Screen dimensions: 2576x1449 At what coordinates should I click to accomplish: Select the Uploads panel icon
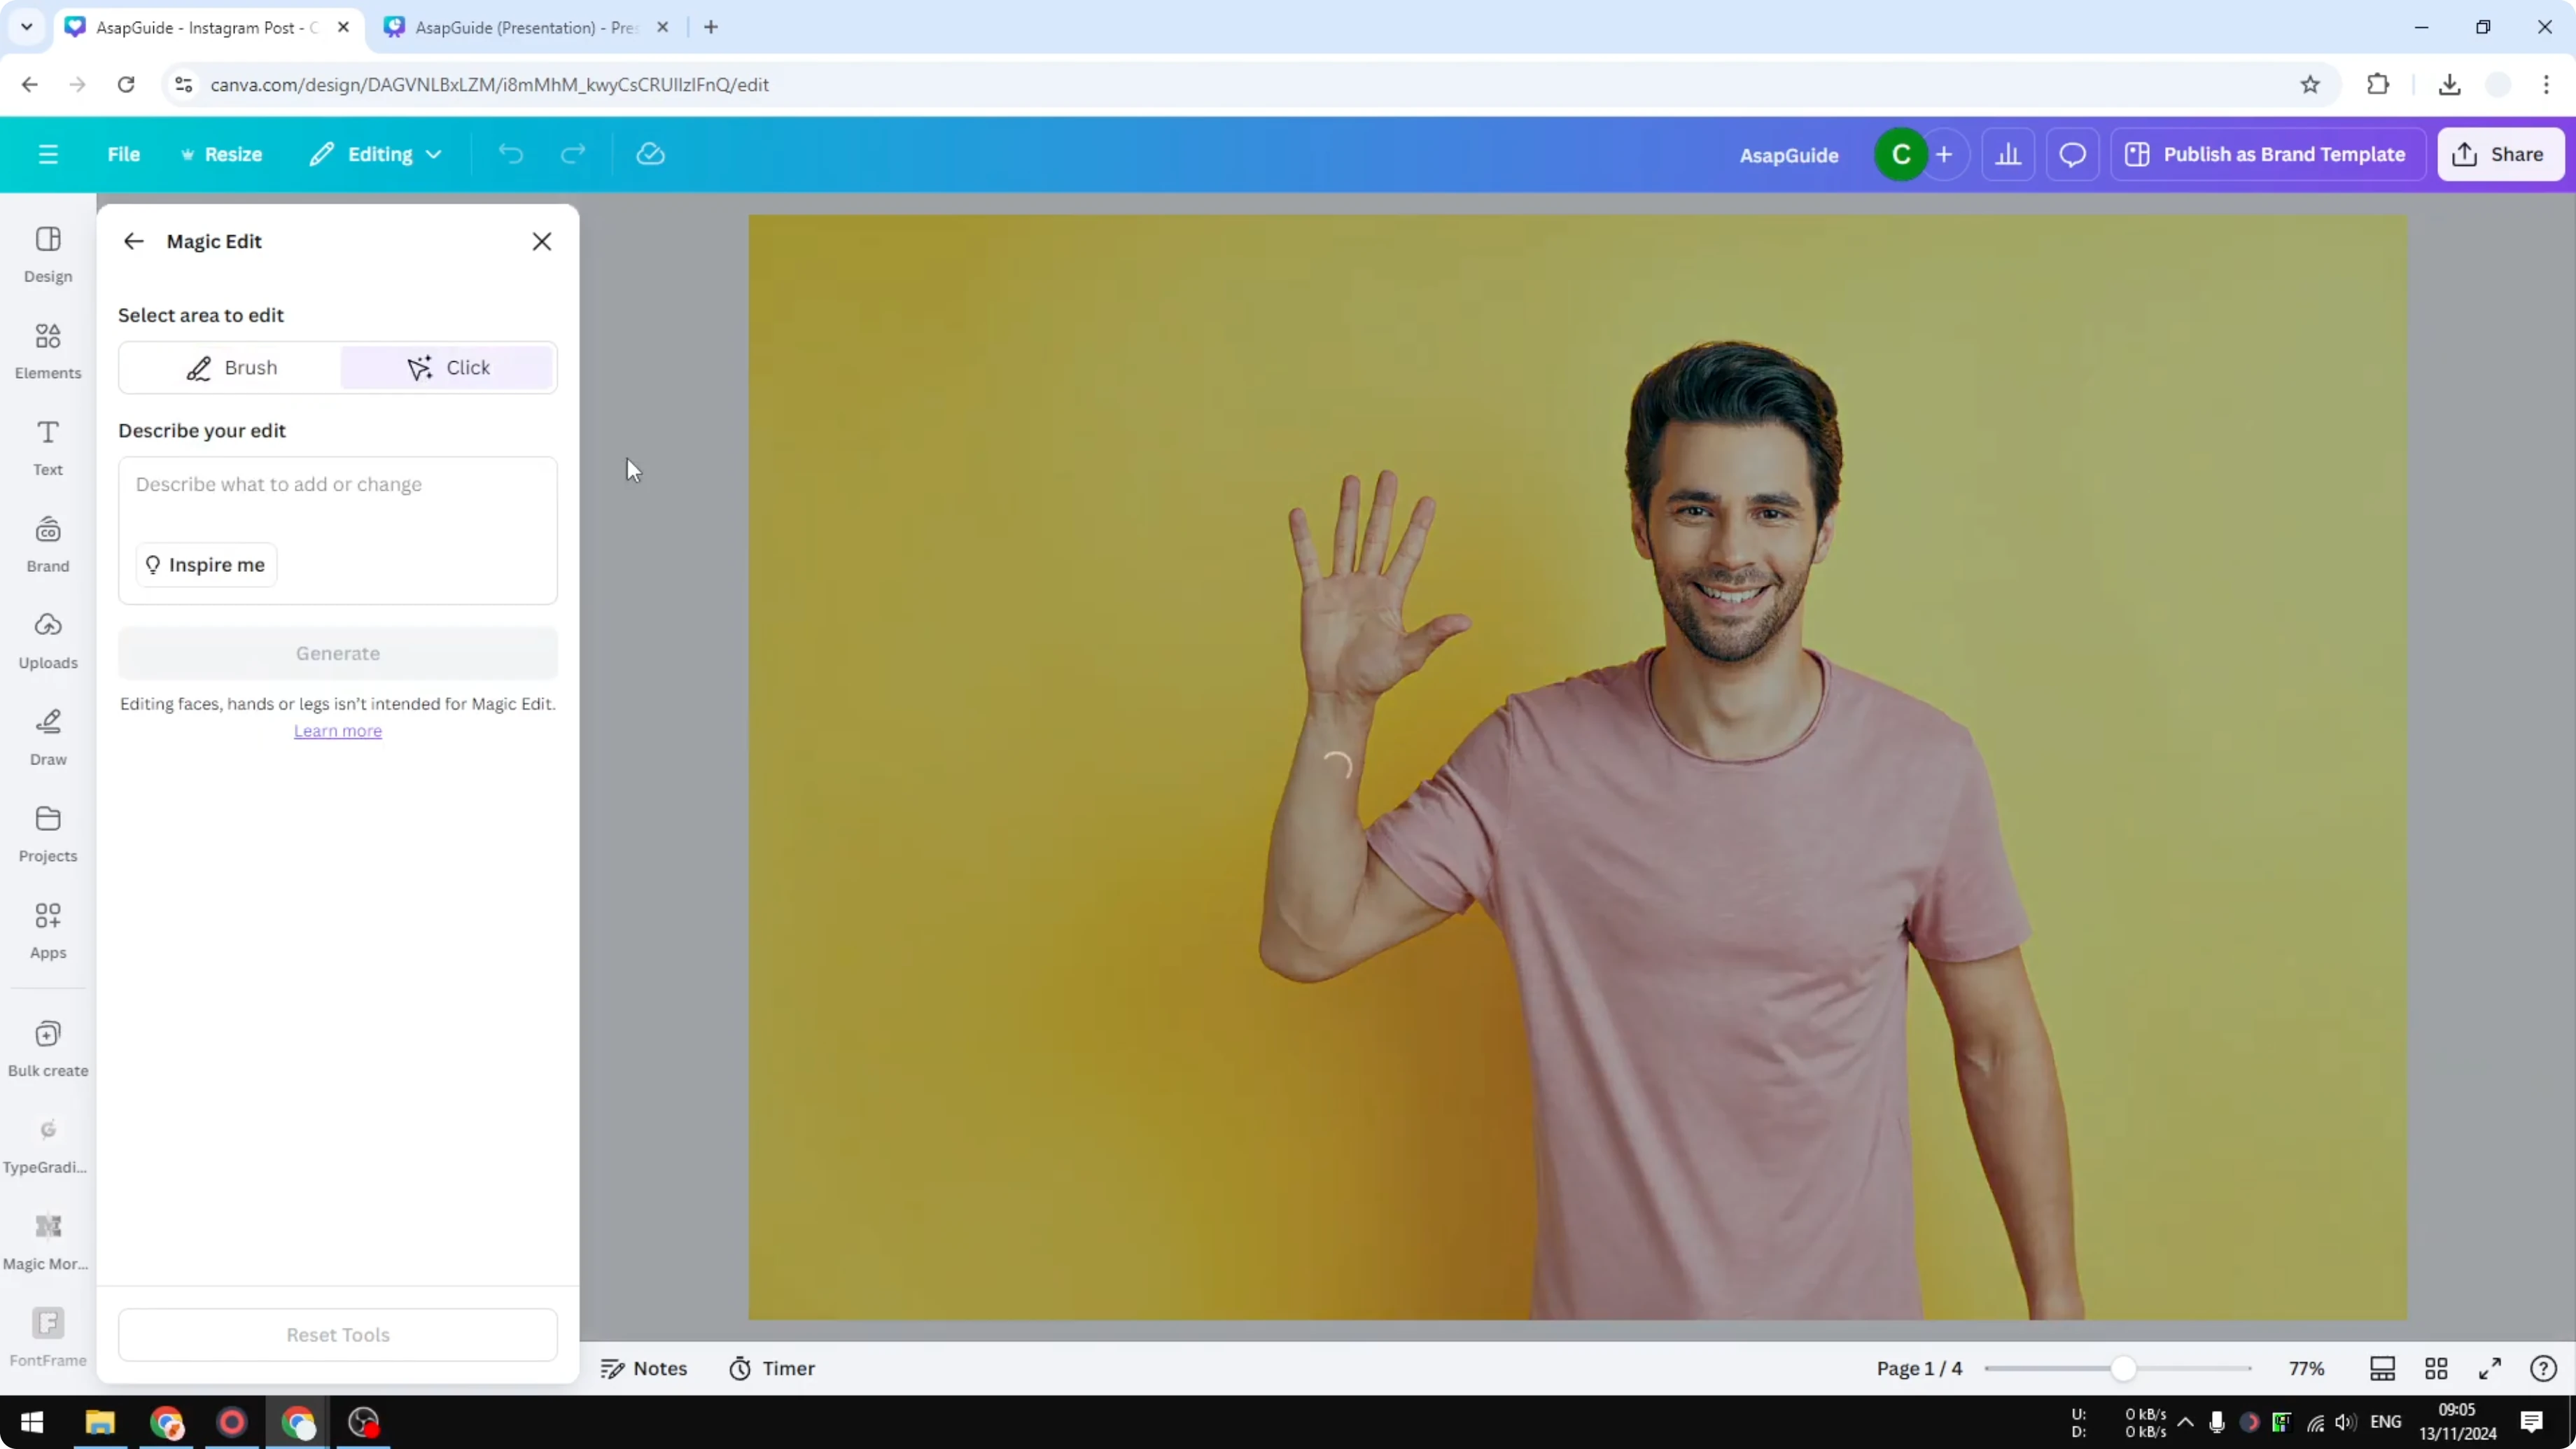pyautogui.click(x=47, y=639)
